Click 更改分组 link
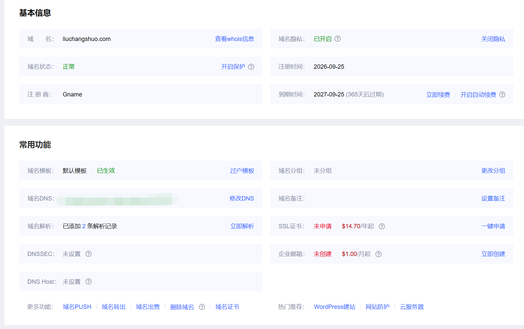The image size is (524, 329). [x=493, y=170]
